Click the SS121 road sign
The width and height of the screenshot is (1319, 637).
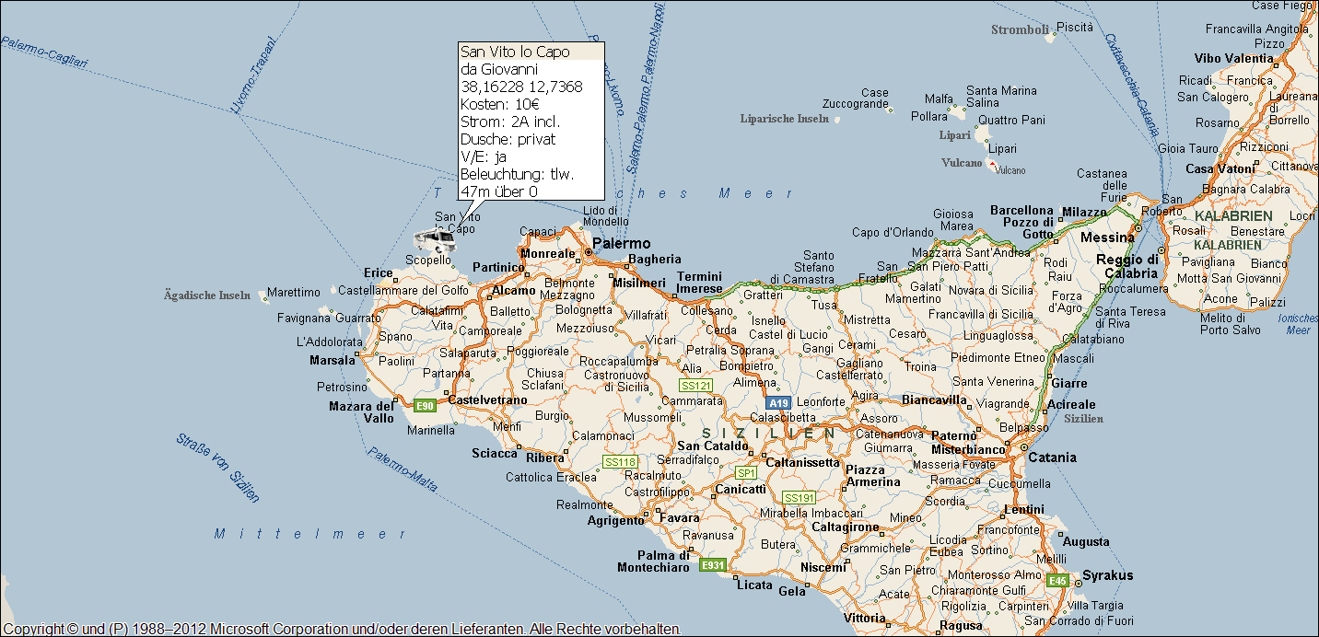(x=695, y=385)
